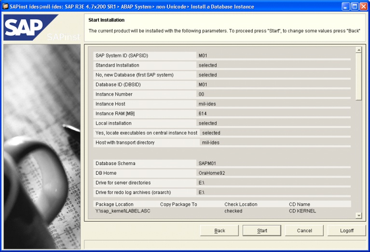Click the Local installation label
370x252 pixels.
click(113, 123)
